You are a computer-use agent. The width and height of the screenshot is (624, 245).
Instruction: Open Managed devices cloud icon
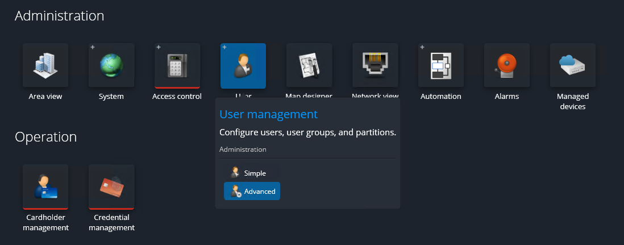tap(573, 65)
